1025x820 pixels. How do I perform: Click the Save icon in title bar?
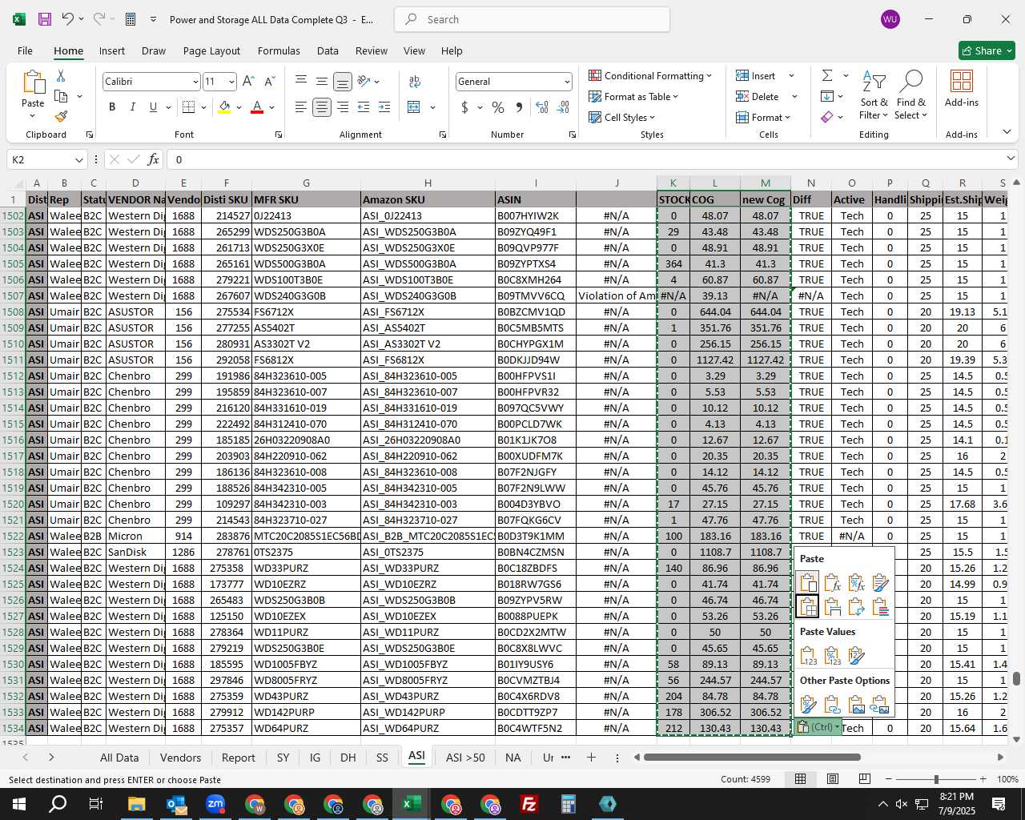[x=45, y=19]
